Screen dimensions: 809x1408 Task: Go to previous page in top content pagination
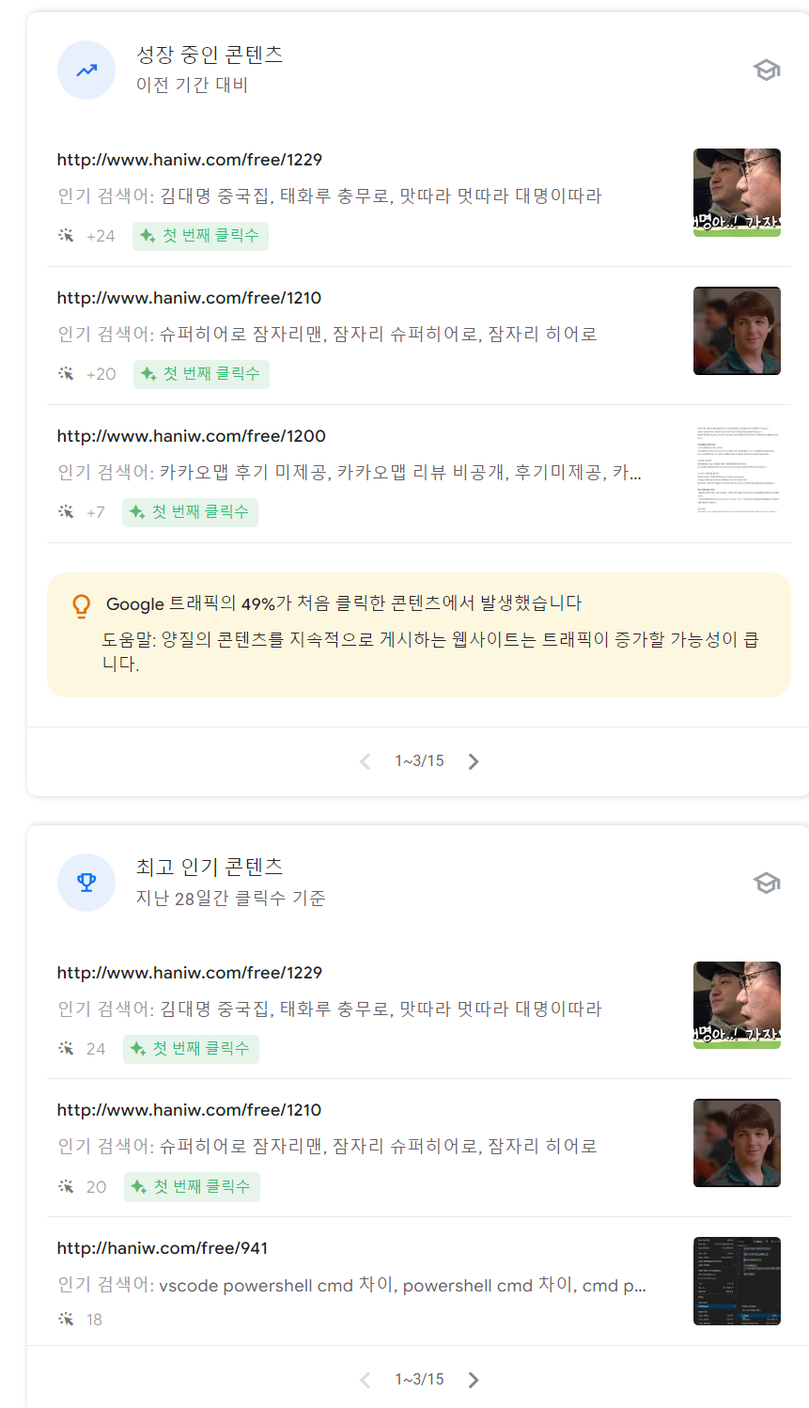point(366,1380)
